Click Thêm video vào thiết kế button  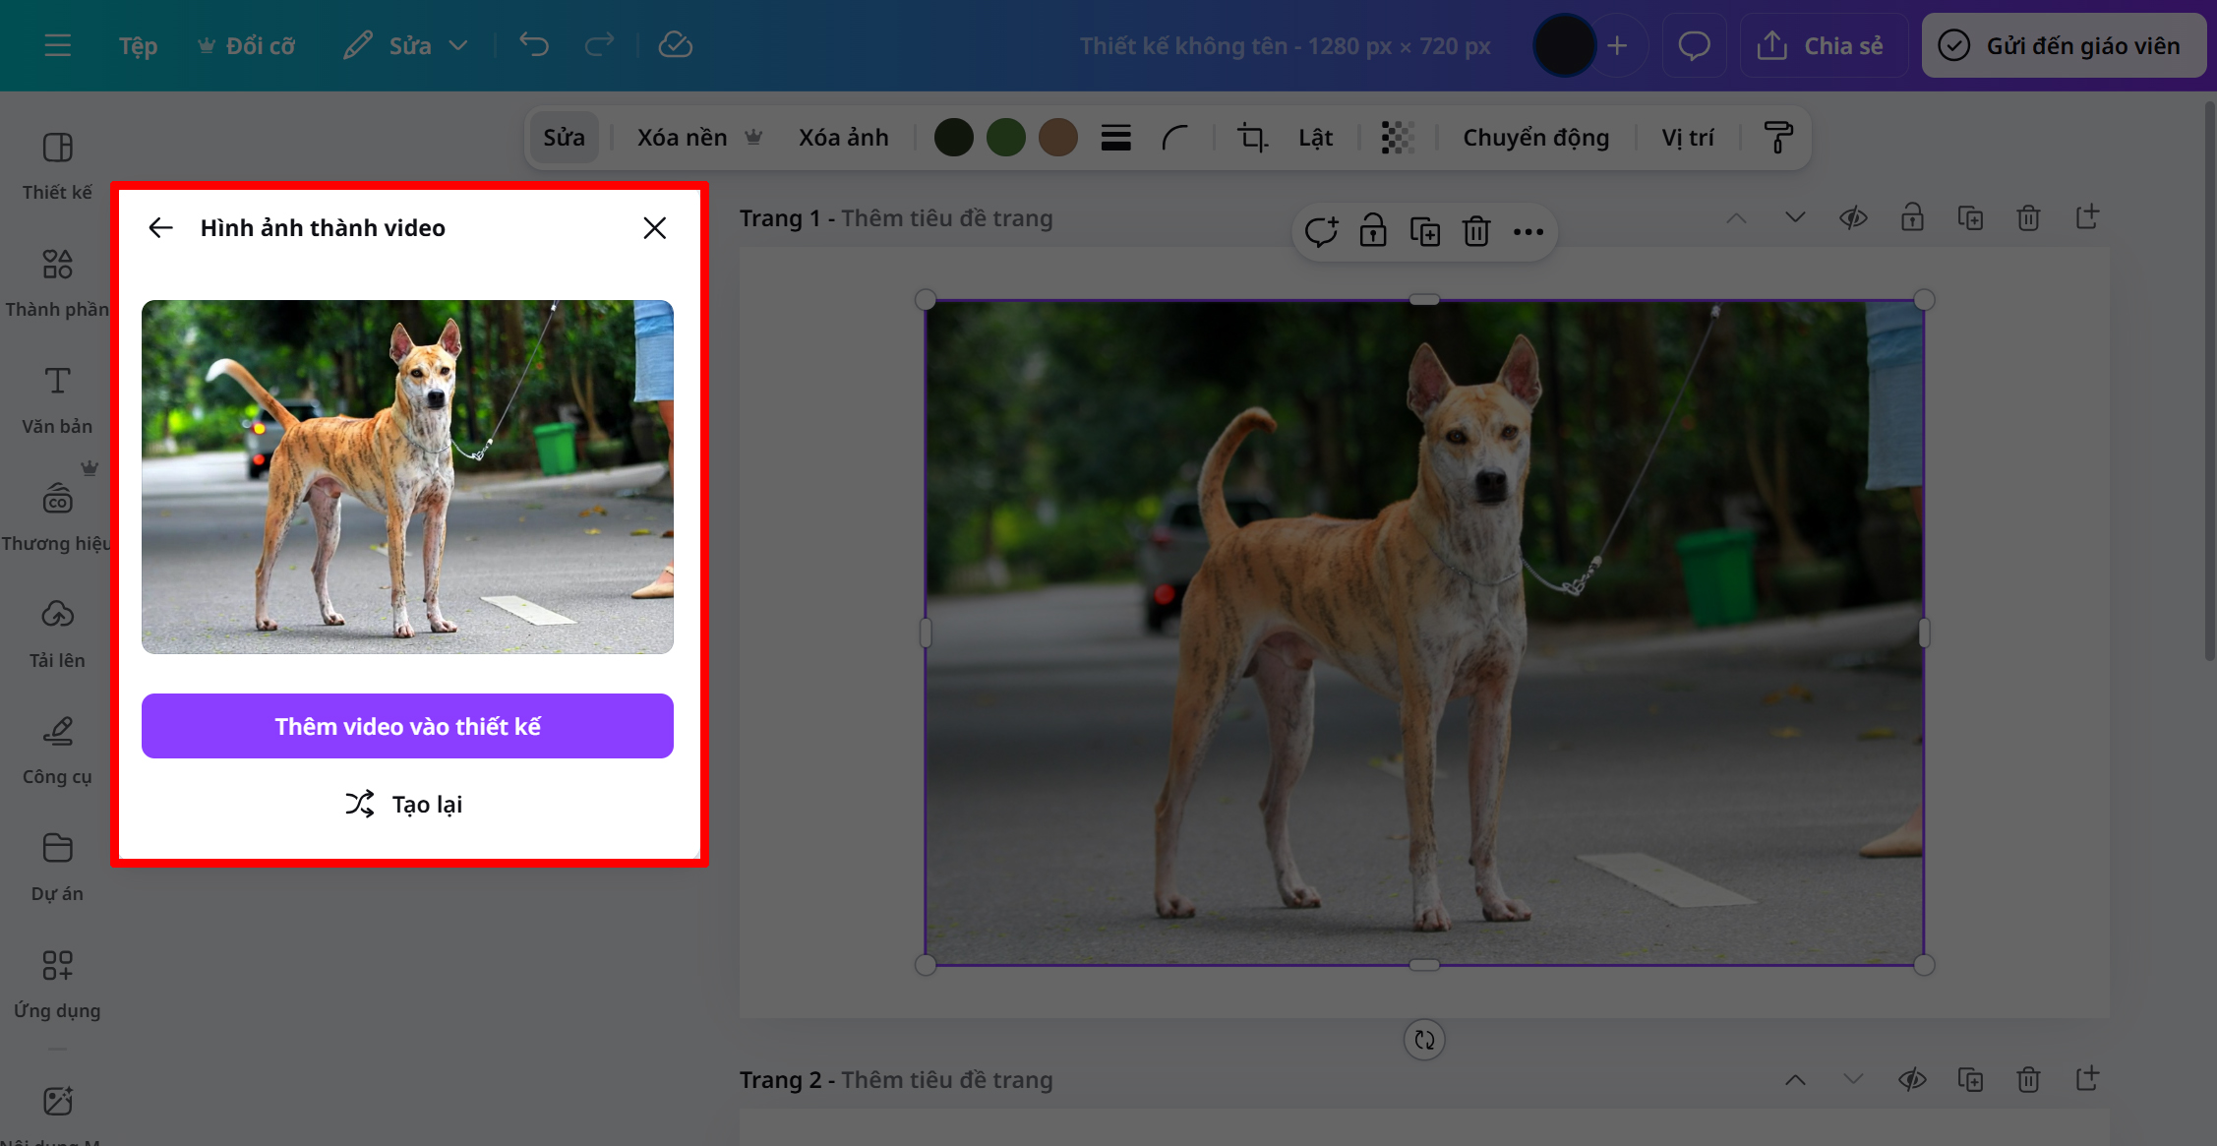[x=406, y=726]
